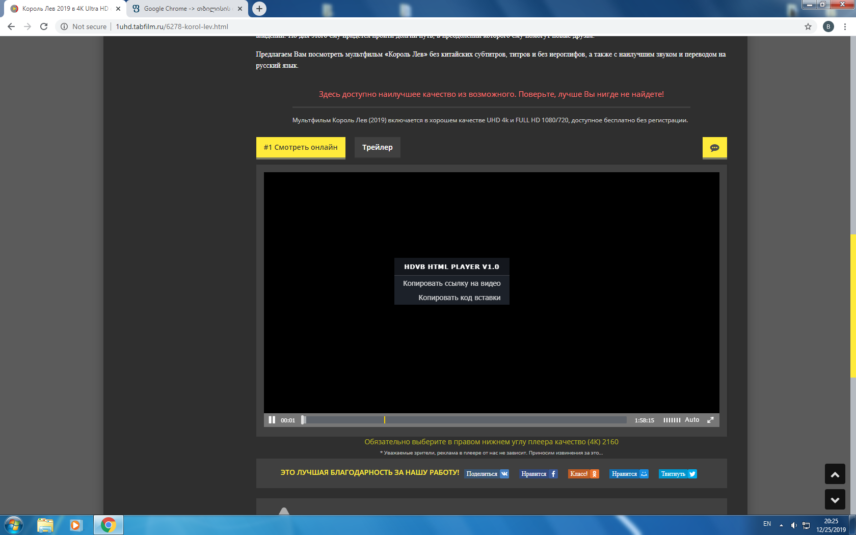Like the page with the Facebook Нравится button
Image resolution: width=856 pixels, height=535 pixels.
(x=539, y=474)
